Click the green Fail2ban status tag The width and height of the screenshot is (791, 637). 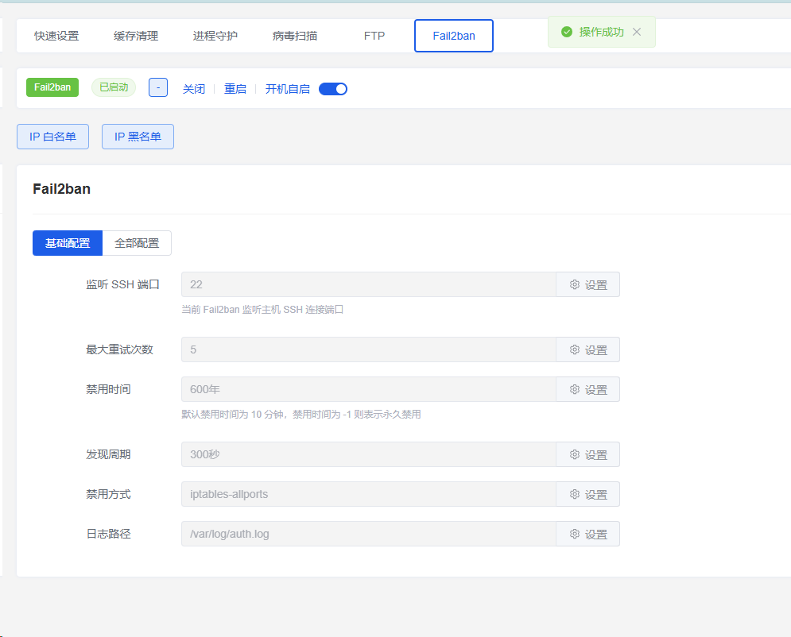[x=52, y=87]
